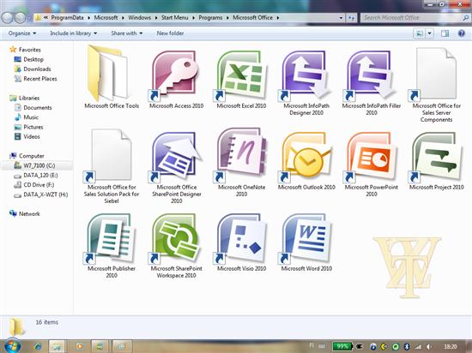Select the Microsoft Outlook 2010 shortcut
The width and height of the screenshot is (472, 353).
306,160
